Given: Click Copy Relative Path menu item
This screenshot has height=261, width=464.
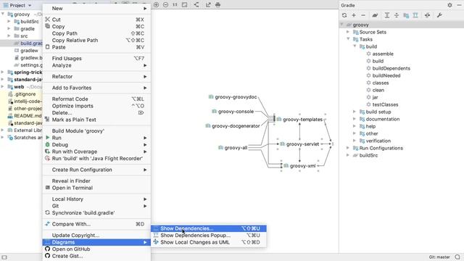Looking at the screenshot, I should click(96, 41).
